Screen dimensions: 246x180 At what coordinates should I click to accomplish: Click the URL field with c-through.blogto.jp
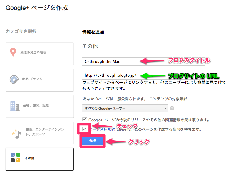(143, 75)
